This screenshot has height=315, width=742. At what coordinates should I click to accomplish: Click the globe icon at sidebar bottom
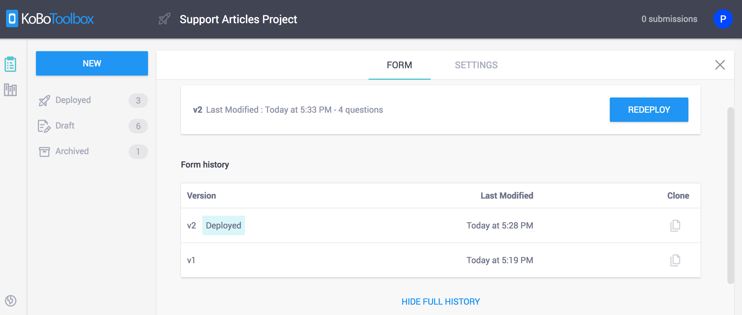pos(11,301)
